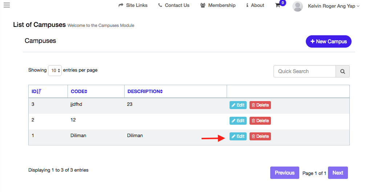Expand Kelvin Roger Ang Yap user menu
This screenshot has width=377, height=192.
[x=333, y=6]
